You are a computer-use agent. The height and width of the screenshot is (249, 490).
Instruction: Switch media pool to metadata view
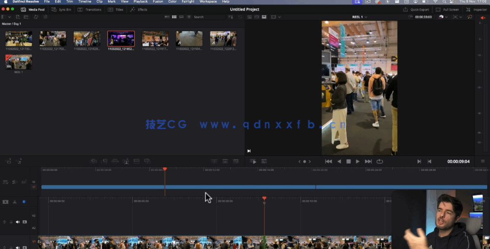pyautogui.click(x=167, y=17)
